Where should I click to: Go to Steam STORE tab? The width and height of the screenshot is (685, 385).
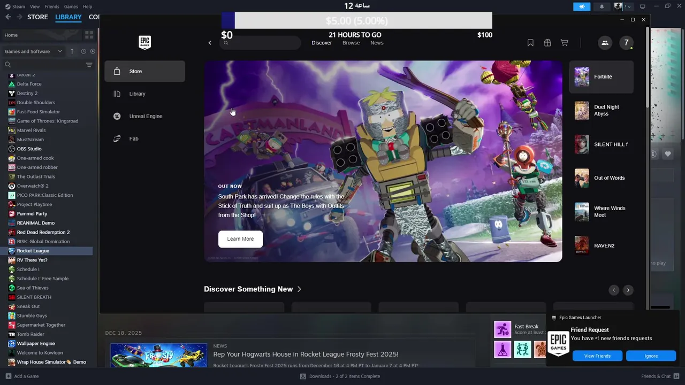point(37,17)
